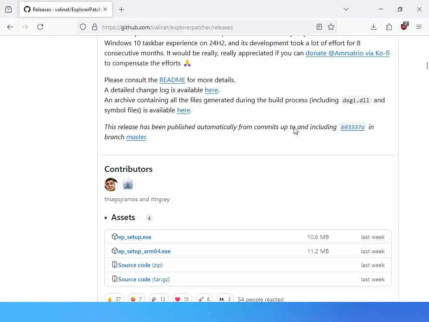Click zip file icon beside Source code (zip)
Image resolution: width=429 pixels, height=322 pixels.
(x=115, y=265)
